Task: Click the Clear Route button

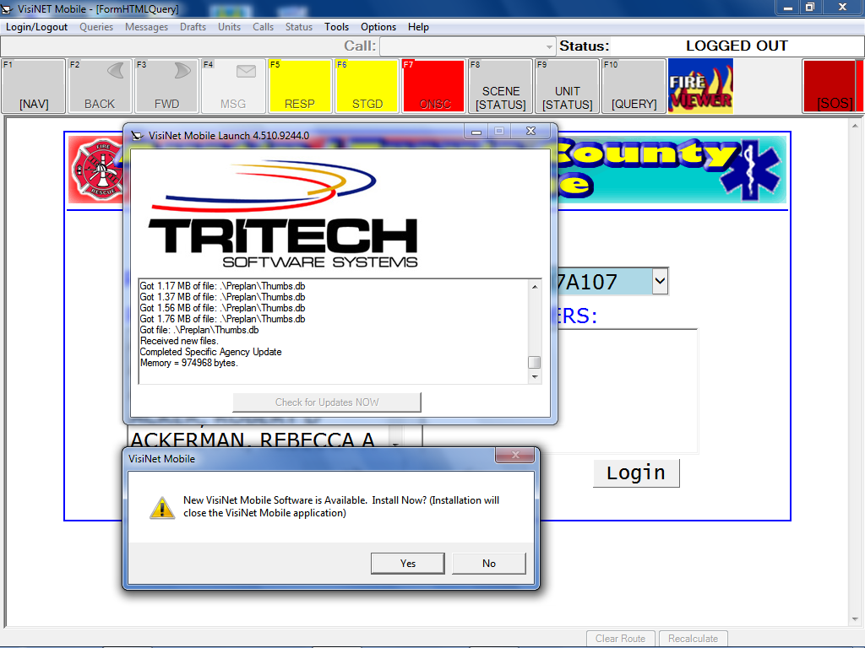Action: click(x=620, y=639)
